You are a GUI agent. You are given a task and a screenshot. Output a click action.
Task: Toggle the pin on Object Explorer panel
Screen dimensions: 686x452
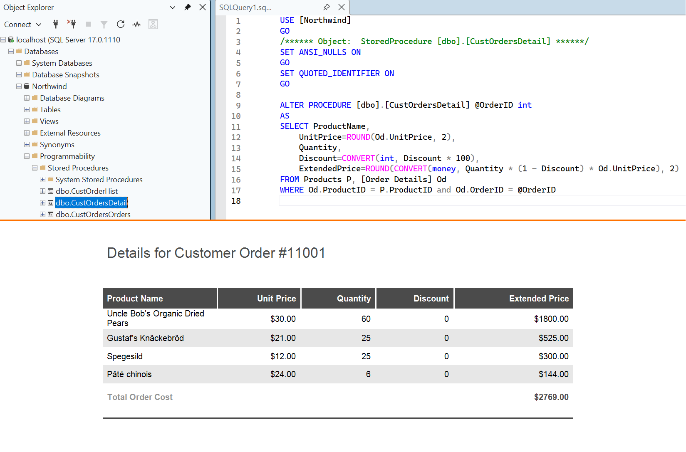pyautogui.click(x=187, y=7)
